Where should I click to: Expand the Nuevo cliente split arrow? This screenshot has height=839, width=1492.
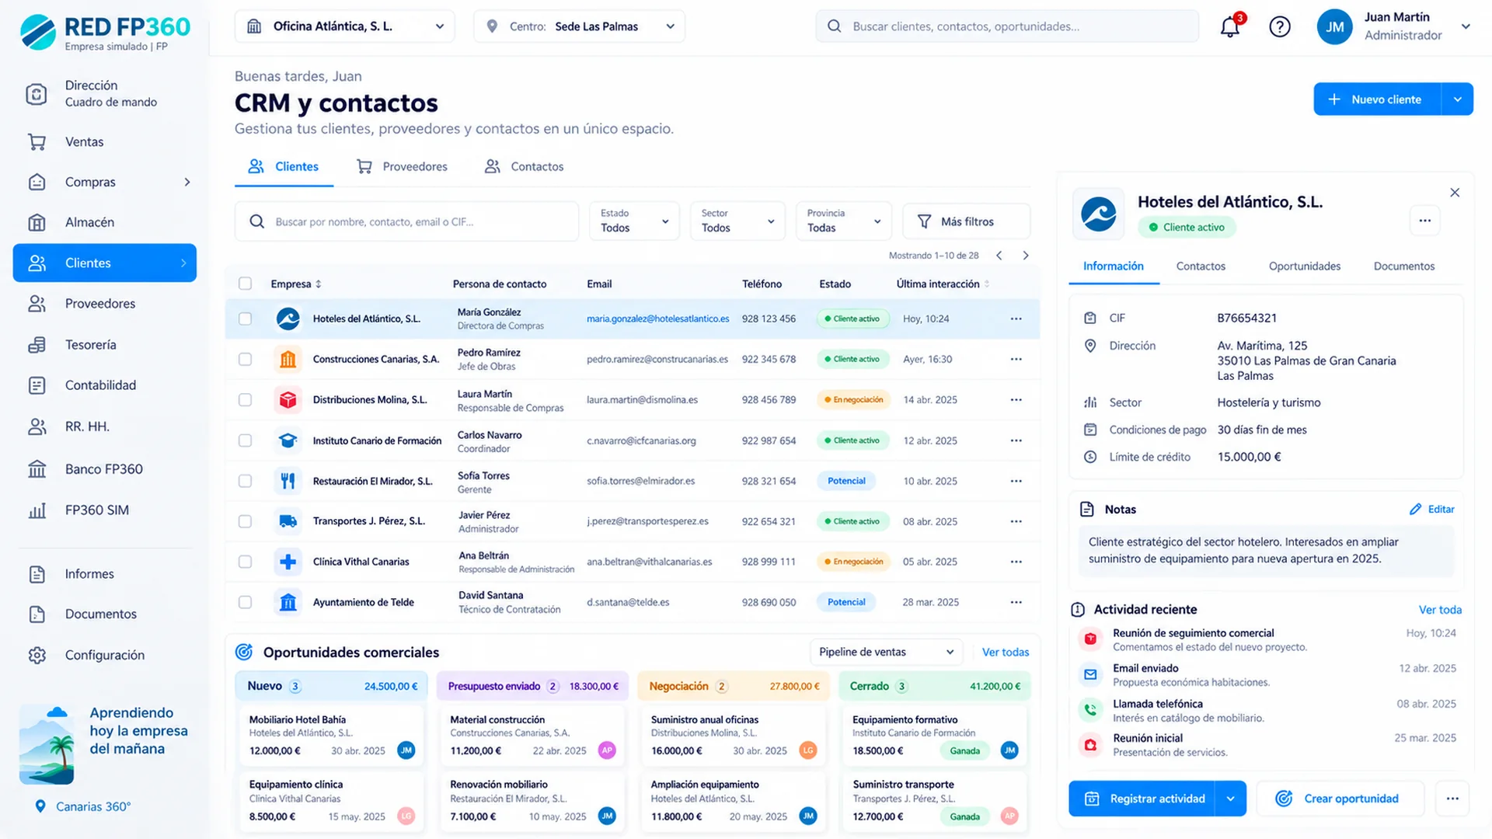point(1457,99)
